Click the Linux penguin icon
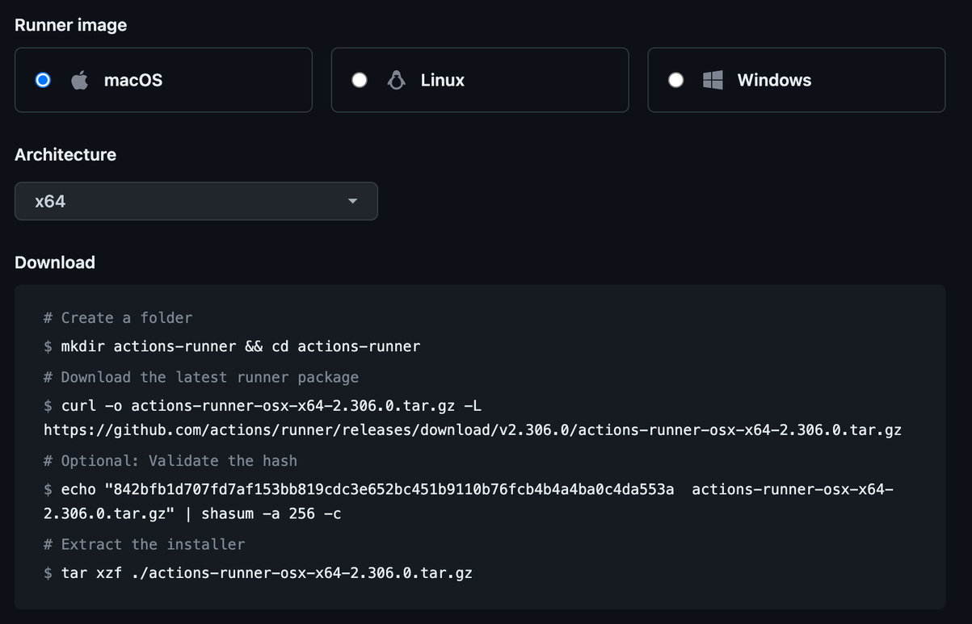The width and height of the screenshot is (972, 624). [x=395, y=79]
